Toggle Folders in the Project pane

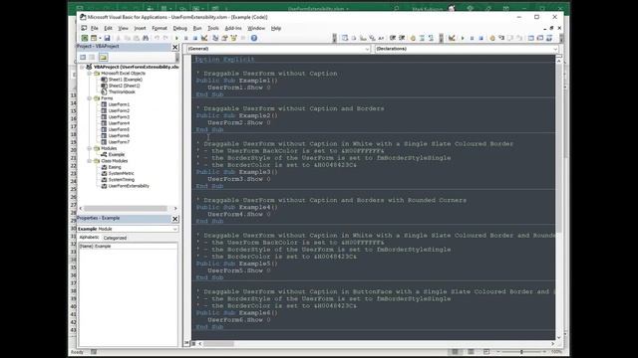coord(103,58)
